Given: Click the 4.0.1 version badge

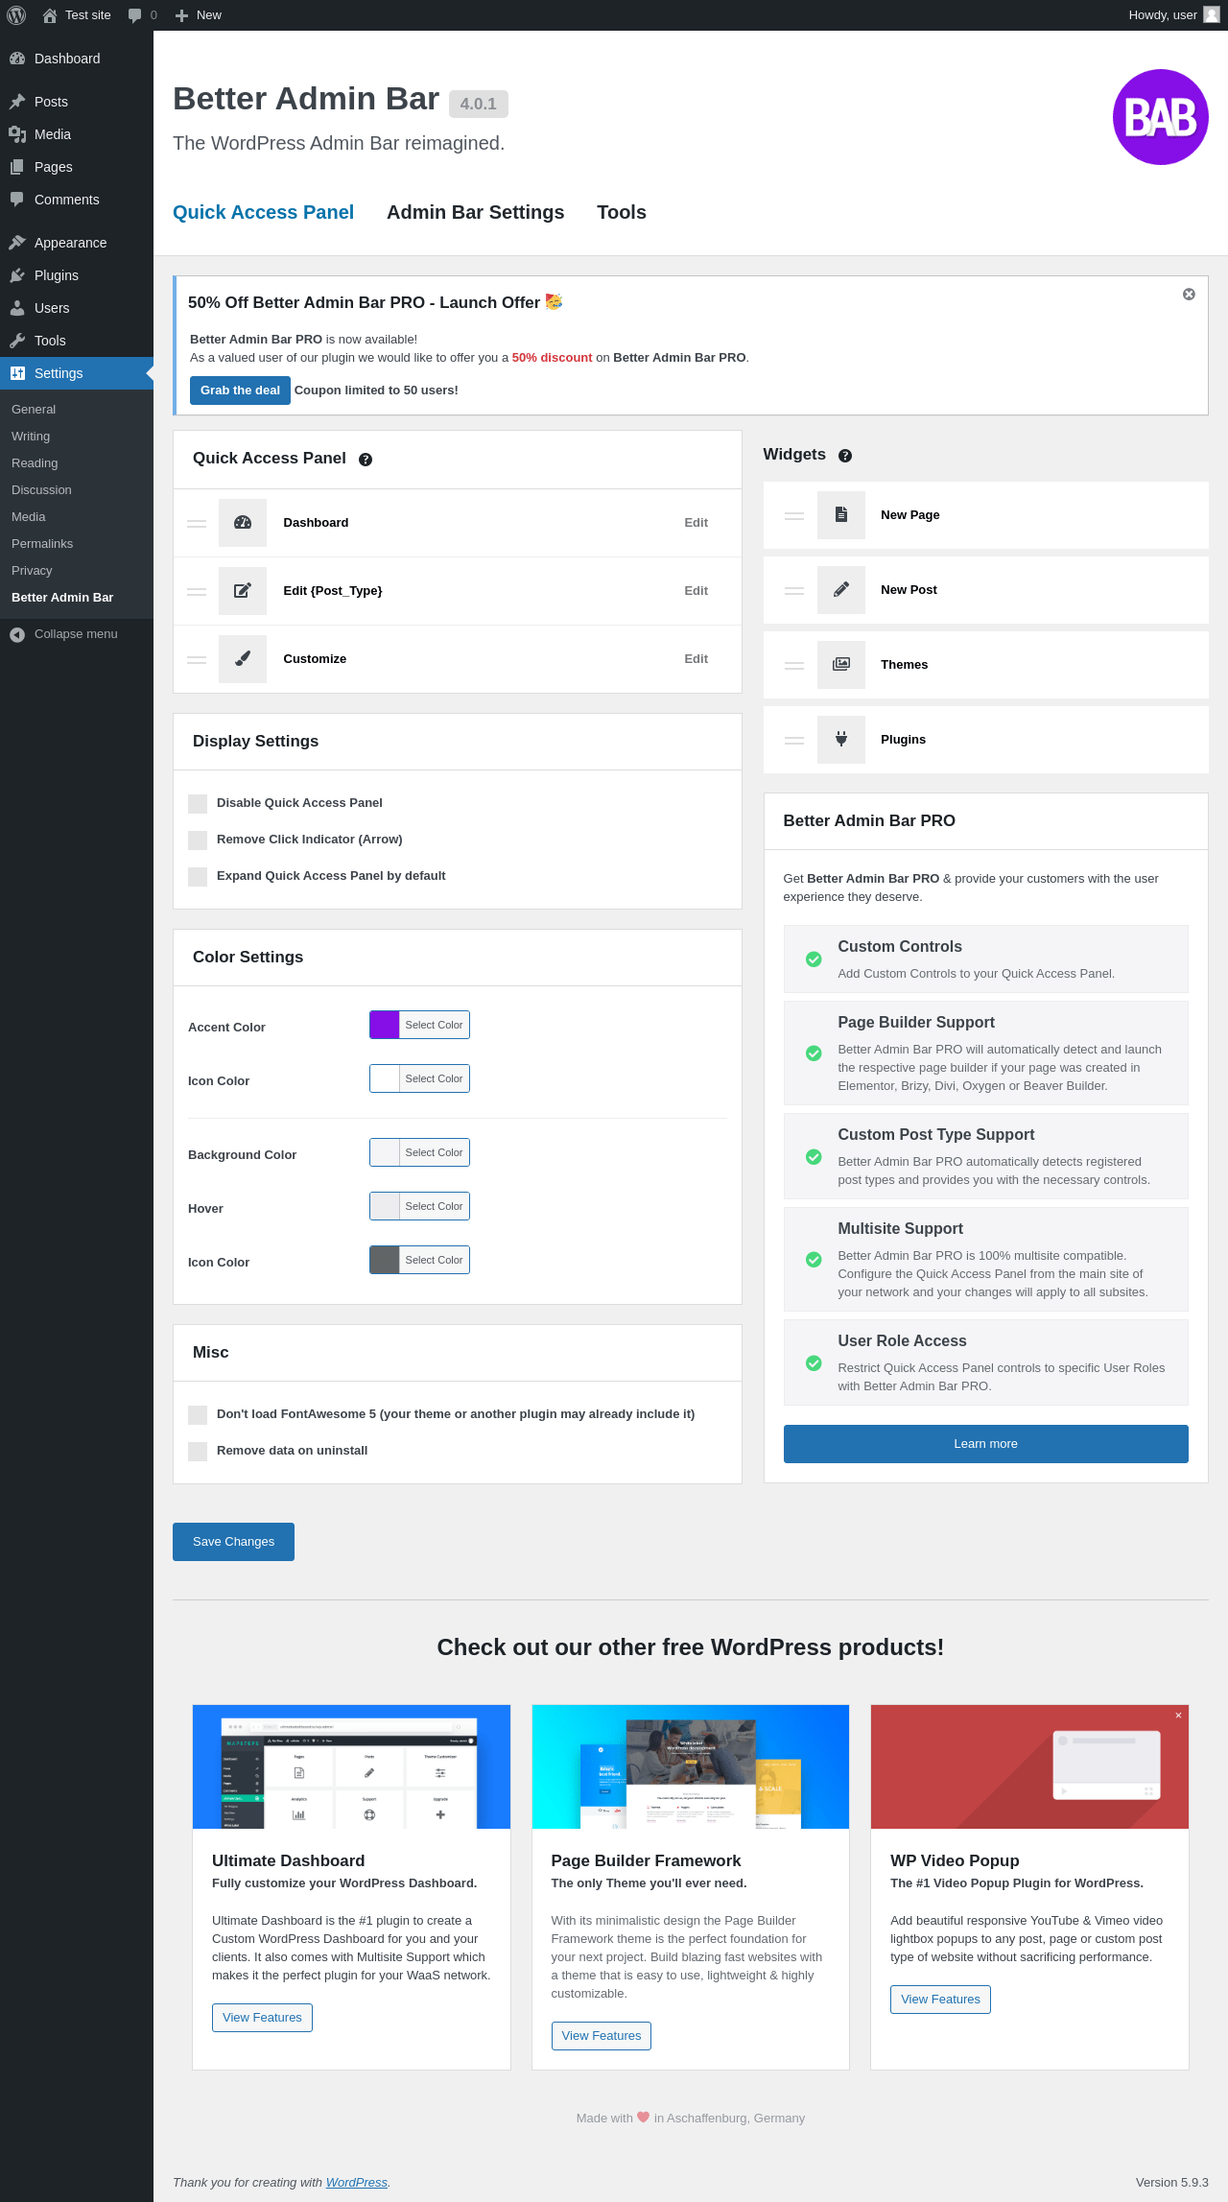Looking at the screenshot, I should [x=479, y=104].
